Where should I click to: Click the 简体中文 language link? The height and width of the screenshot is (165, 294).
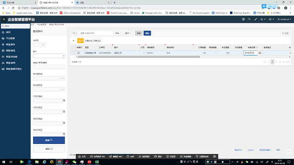(238, 150)
